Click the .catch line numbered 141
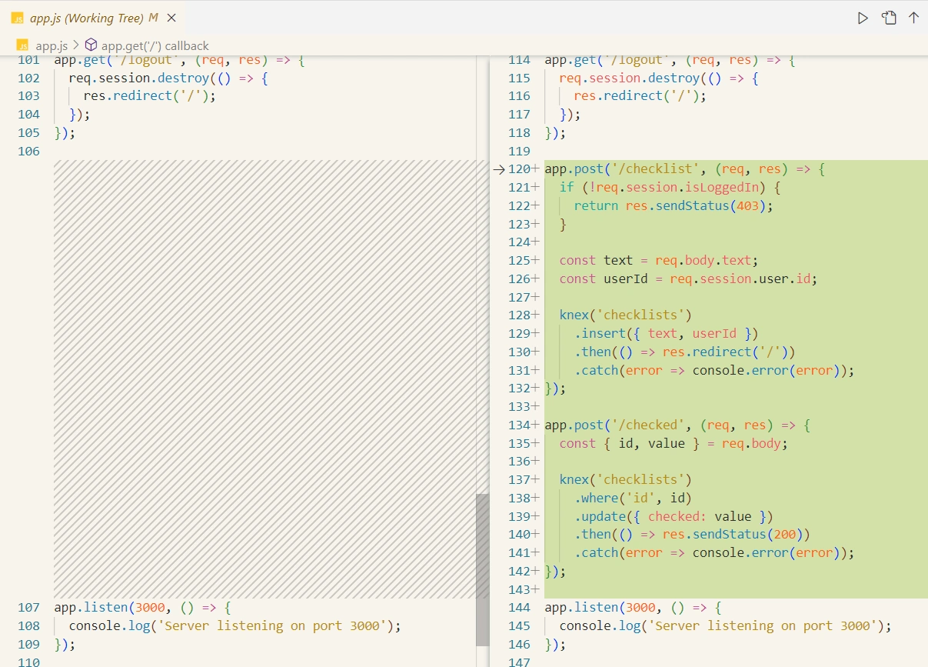928x667 pixels. point(713,552)
